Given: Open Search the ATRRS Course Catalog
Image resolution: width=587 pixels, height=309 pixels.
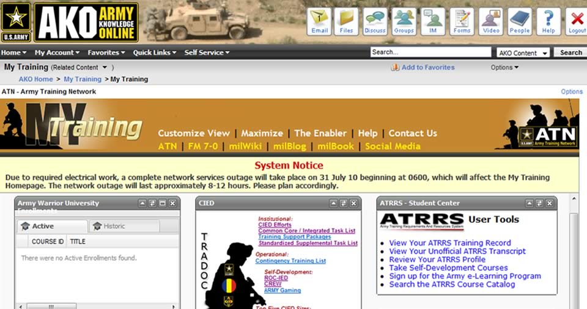Looking at the screenshot, I should tap(452, 284).
